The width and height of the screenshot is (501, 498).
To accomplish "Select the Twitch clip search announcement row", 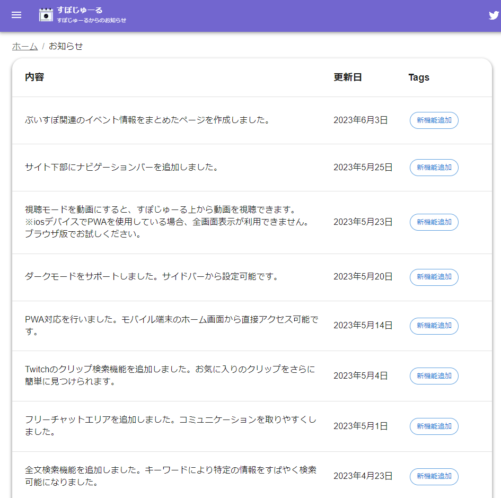I will pos(170,375).
